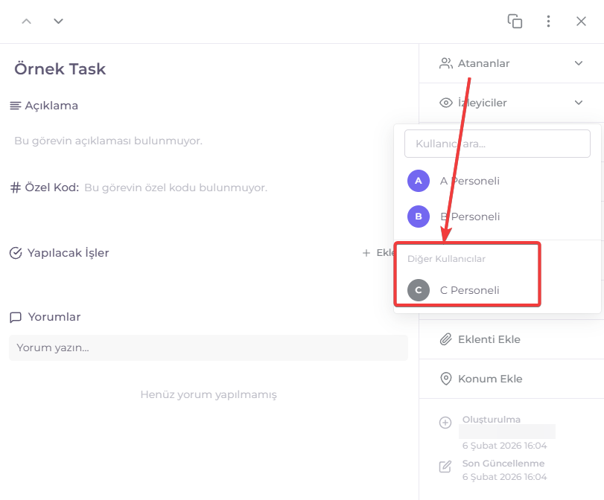
Task: Go to next task with down chevron
Action: click(x=58, y=21)
